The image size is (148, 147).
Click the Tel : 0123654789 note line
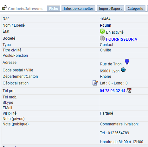(x=114, y=133)
